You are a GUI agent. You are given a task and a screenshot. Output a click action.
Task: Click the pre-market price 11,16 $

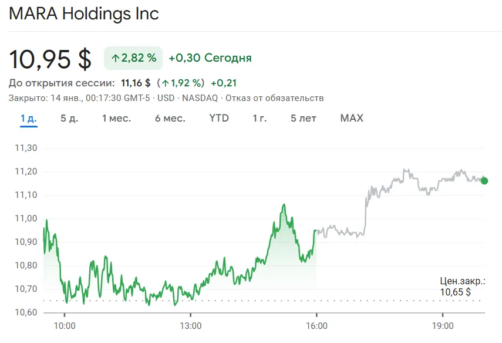[136, 83]
